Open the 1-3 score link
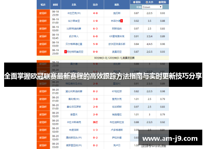This screenshot has width=206, height=149. point(95,130)
